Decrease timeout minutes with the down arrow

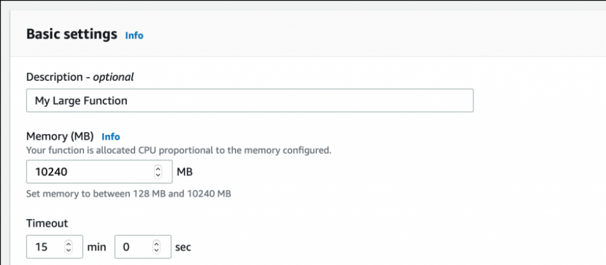(x=68, y=250)
